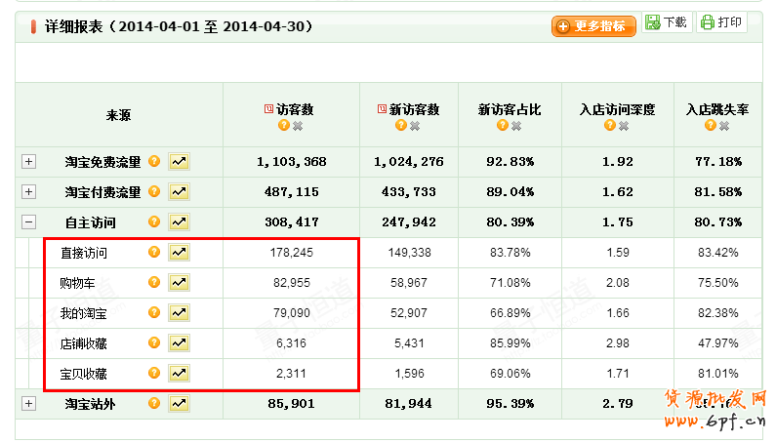Click help icon beside 我的淘宝
Viewport: 776px width, 442px height.
pos(153,312)
